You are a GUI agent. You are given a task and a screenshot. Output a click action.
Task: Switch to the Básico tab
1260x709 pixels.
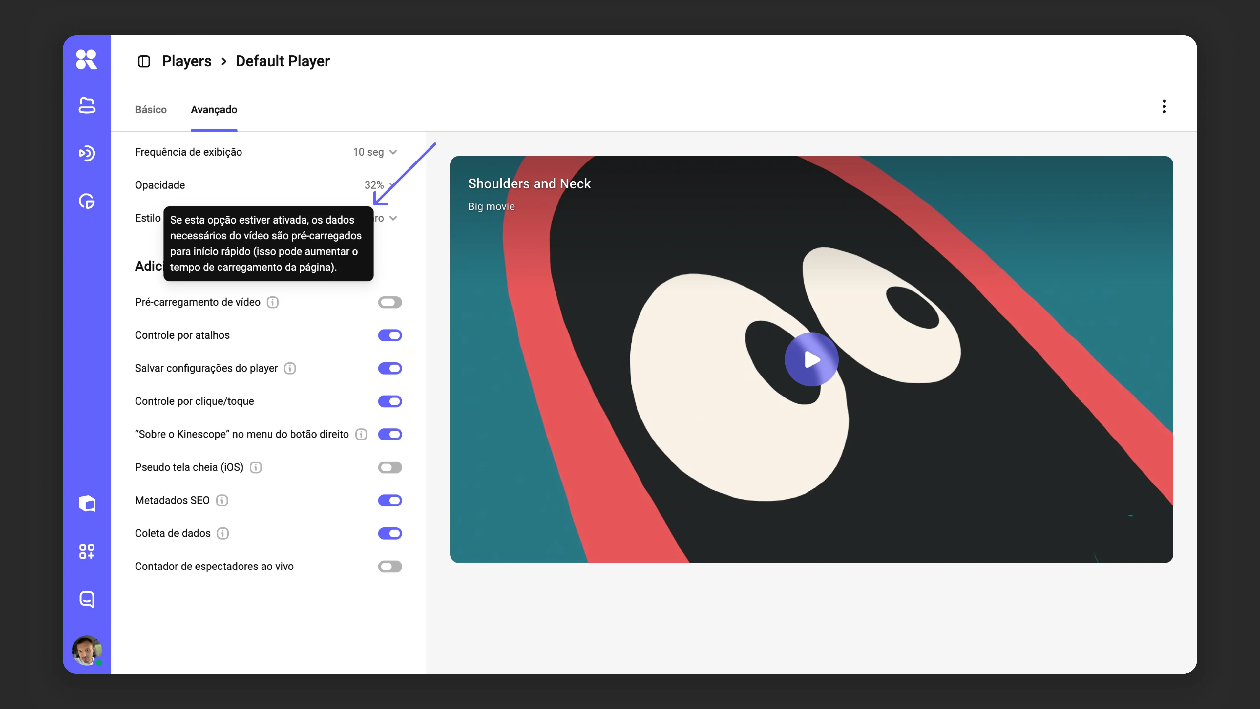151,110
